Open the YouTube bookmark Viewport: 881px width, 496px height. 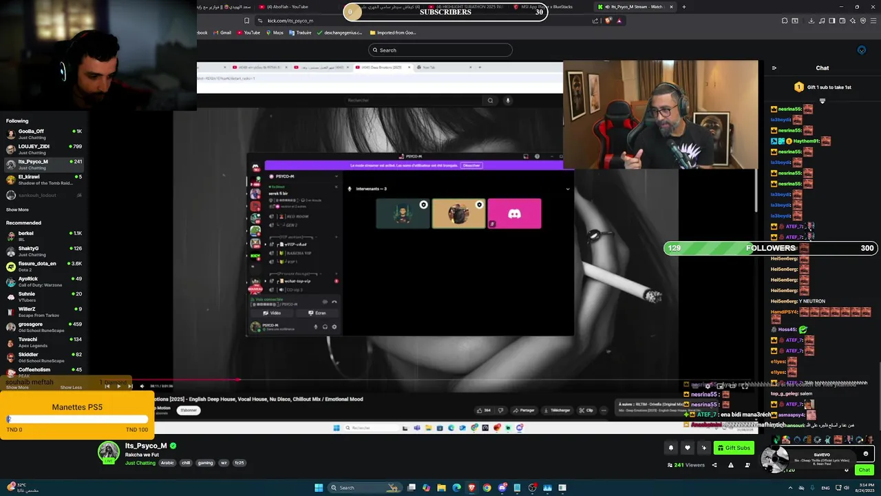tap(248, 32)
